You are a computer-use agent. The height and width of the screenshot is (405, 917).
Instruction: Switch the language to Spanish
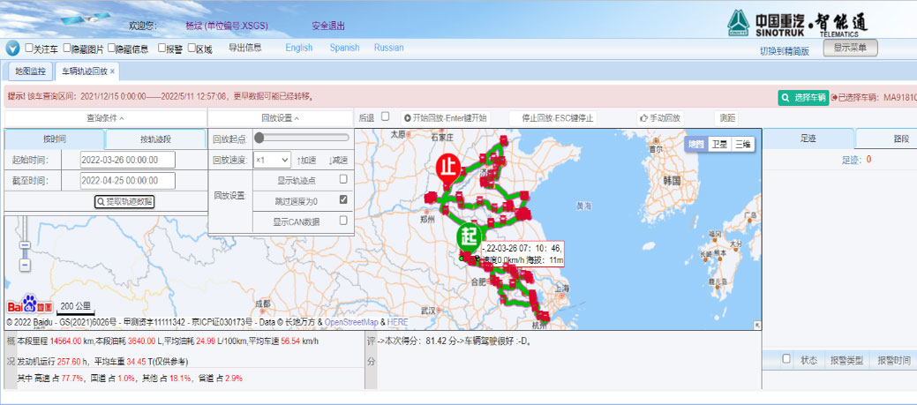344,48
